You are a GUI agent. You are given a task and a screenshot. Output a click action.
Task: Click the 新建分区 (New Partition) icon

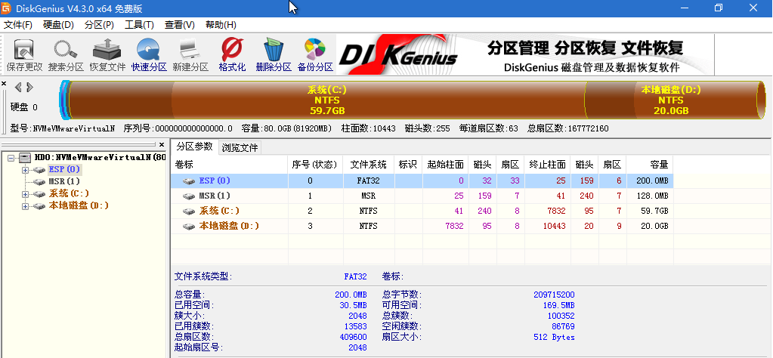click(190, 54)
